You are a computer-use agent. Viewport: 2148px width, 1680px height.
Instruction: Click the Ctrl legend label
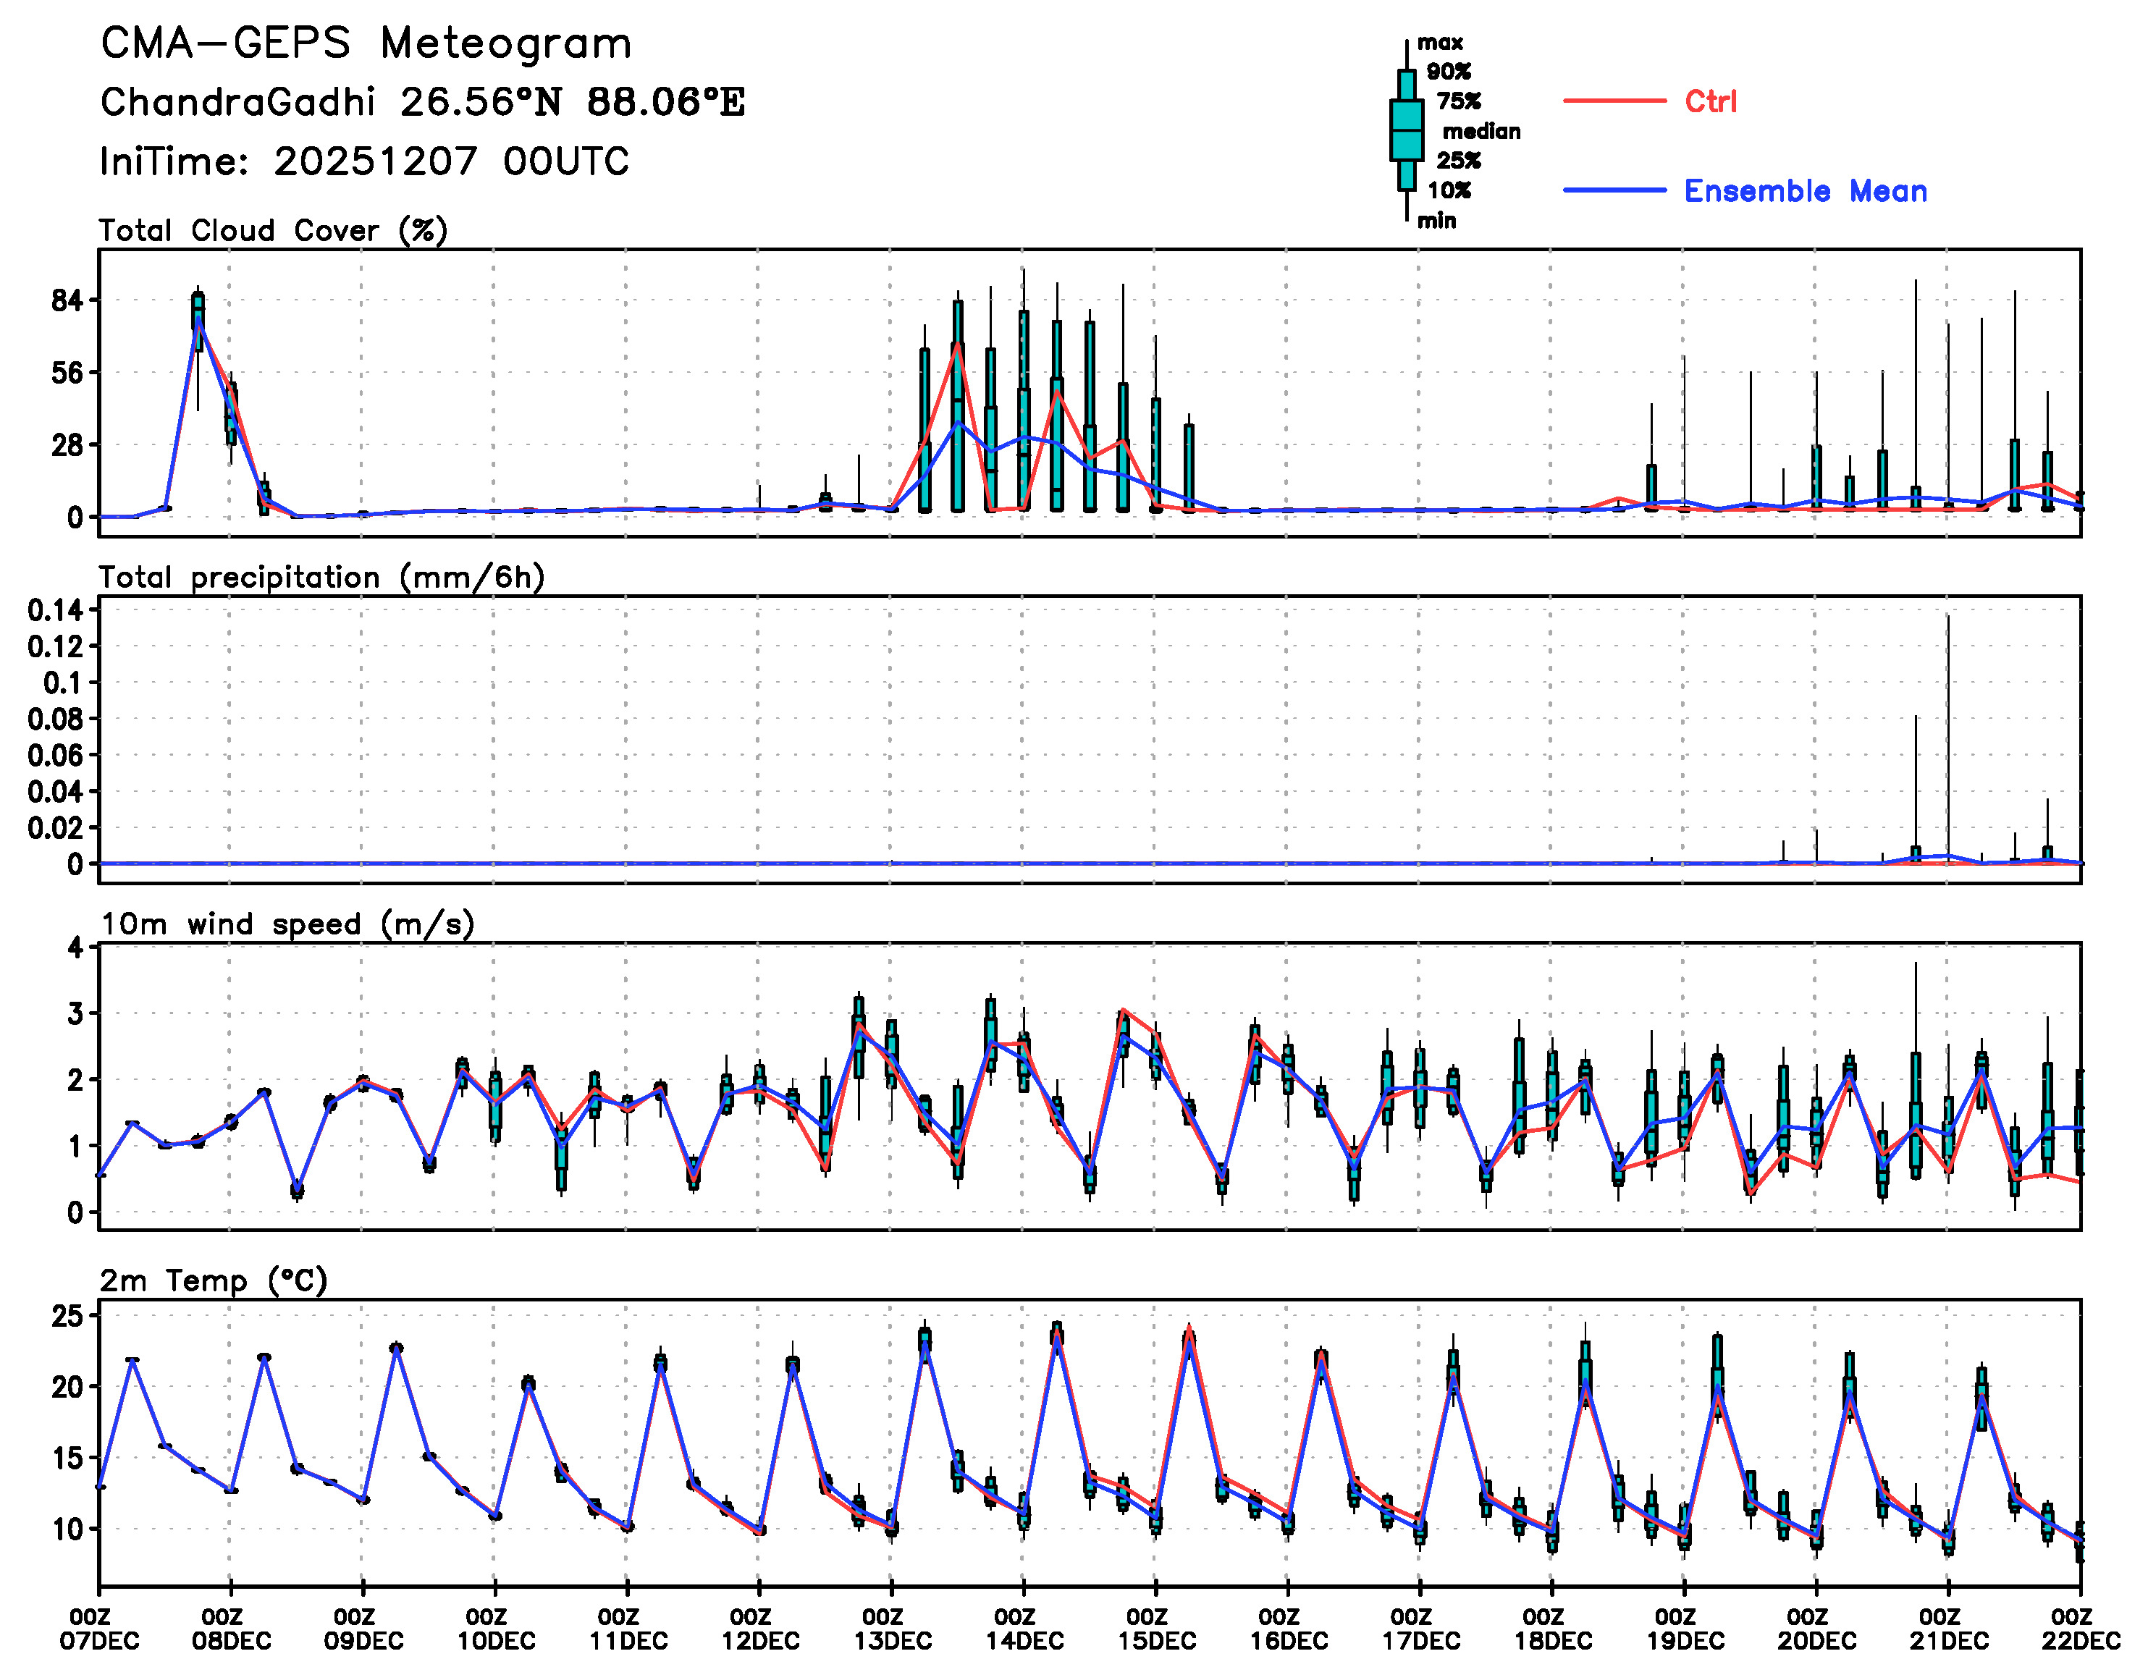pyautogui.click(x=1710, y=101)
